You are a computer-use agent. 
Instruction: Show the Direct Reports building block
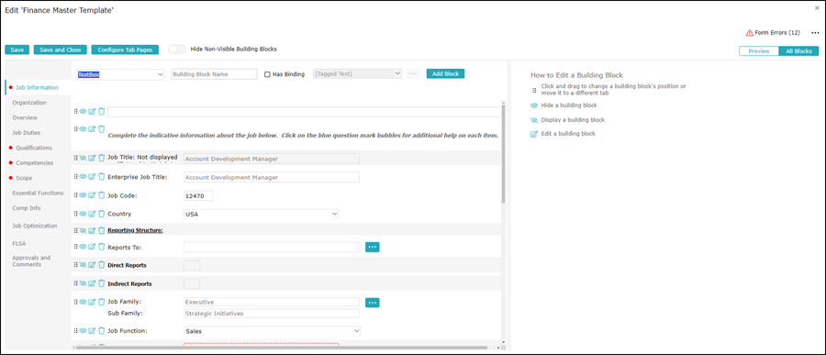pos(83,265)
